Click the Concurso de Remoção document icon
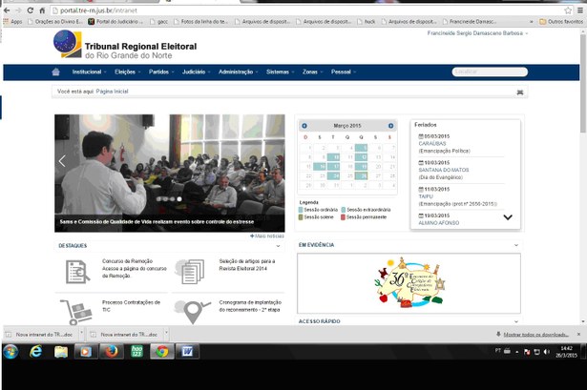The width and height of the screenshot is (587, 390). coord(77,272)
